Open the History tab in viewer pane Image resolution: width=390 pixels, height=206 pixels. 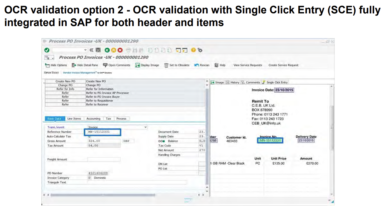click(233, 82)
